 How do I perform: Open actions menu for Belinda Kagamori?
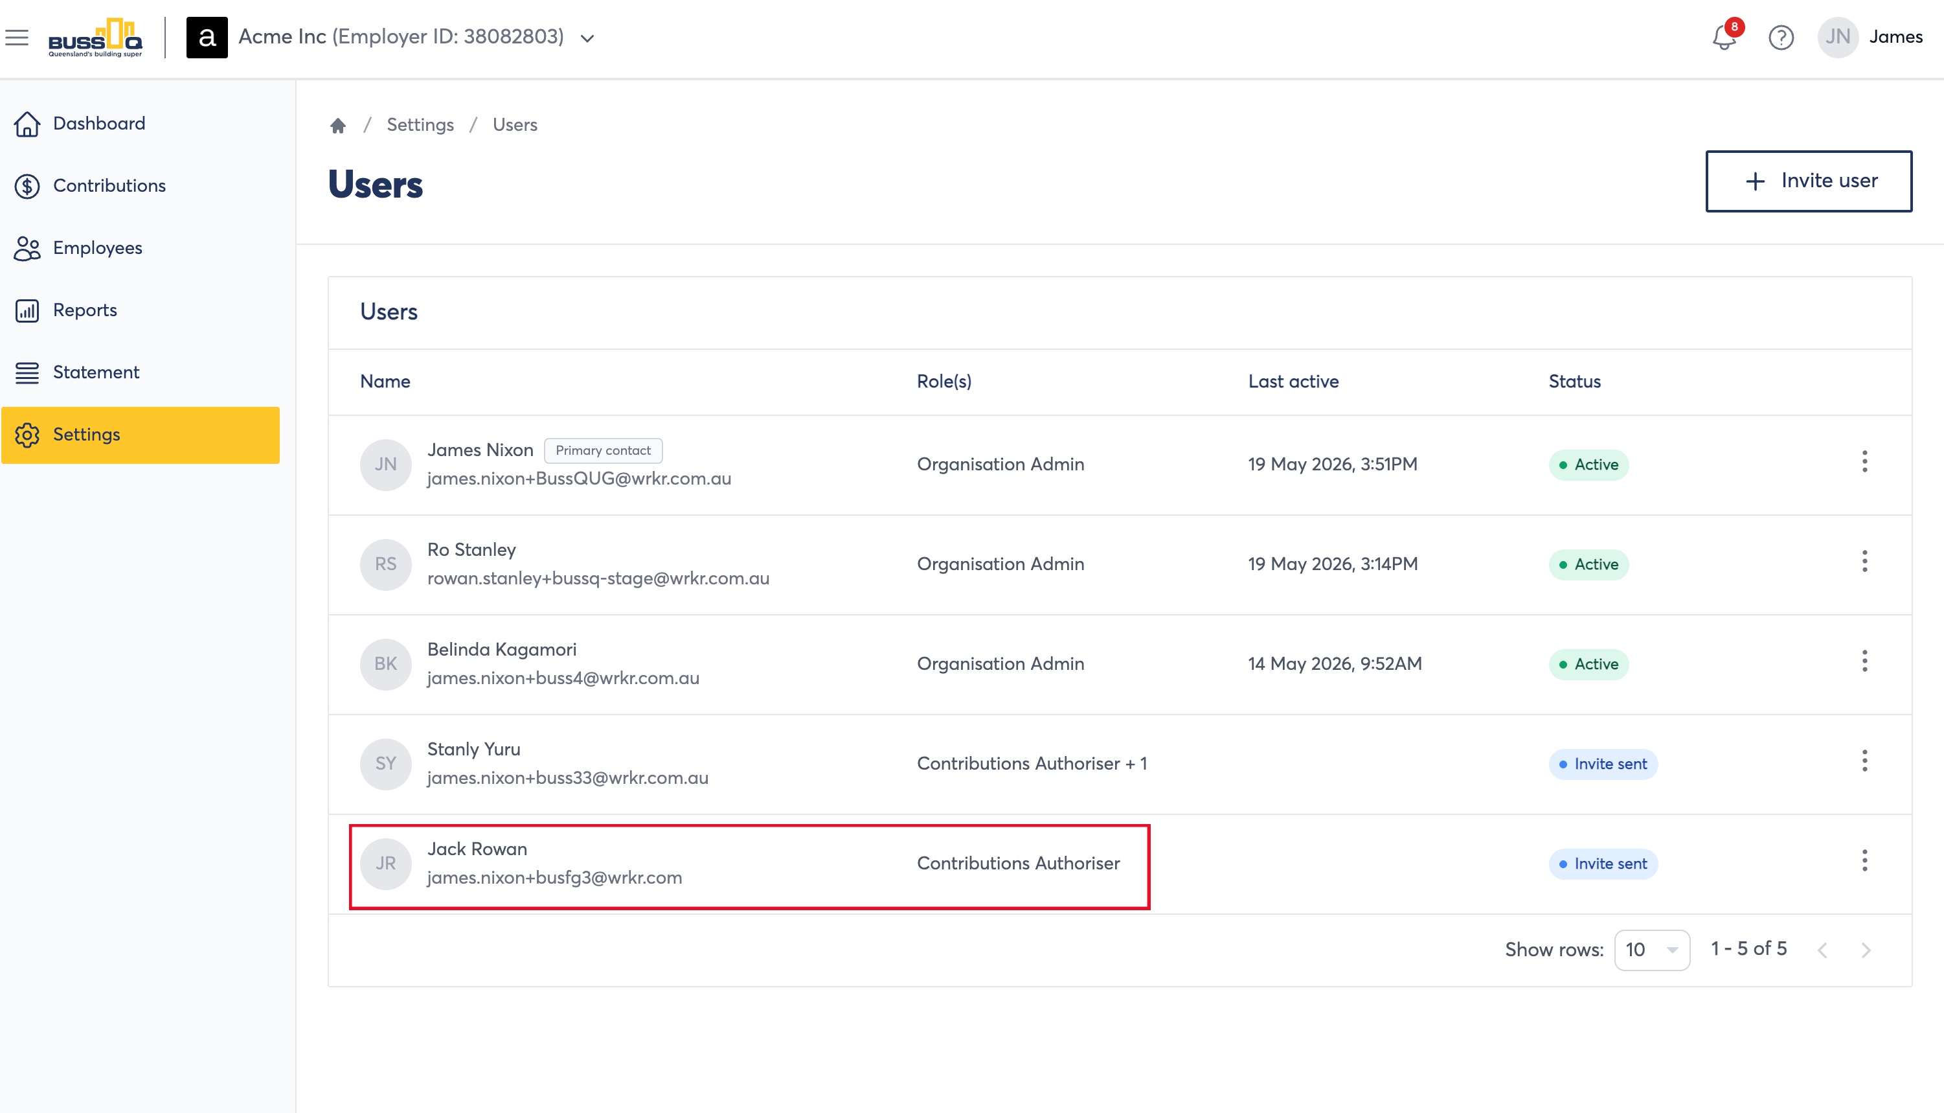(1864, 661)
